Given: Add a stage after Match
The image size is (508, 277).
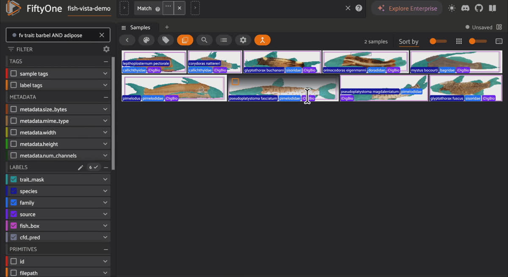Looking at the screenshot, I should 195,8.
